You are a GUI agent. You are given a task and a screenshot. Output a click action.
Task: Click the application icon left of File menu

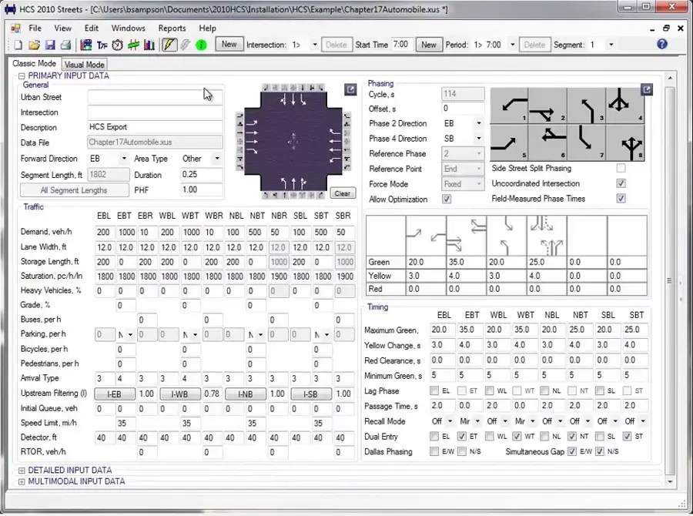coord(16,28)
